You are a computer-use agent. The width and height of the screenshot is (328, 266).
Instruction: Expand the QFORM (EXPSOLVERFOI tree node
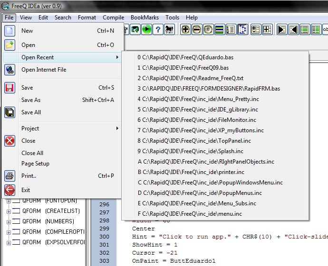point(9,243)
